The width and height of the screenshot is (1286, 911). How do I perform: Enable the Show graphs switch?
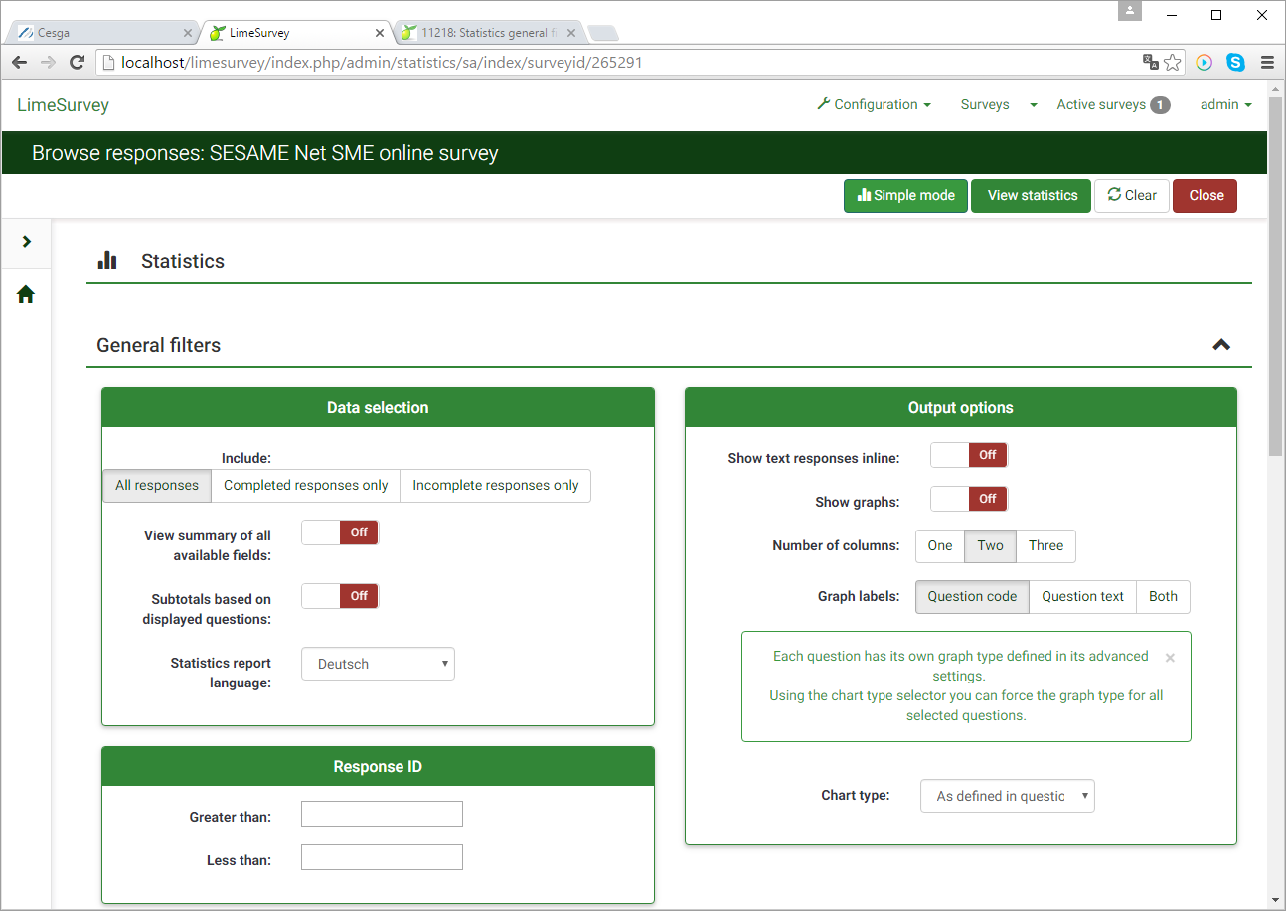969,499
